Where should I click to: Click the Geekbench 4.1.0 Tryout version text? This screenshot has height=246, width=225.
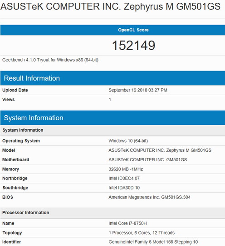click(x=50, y=60)
